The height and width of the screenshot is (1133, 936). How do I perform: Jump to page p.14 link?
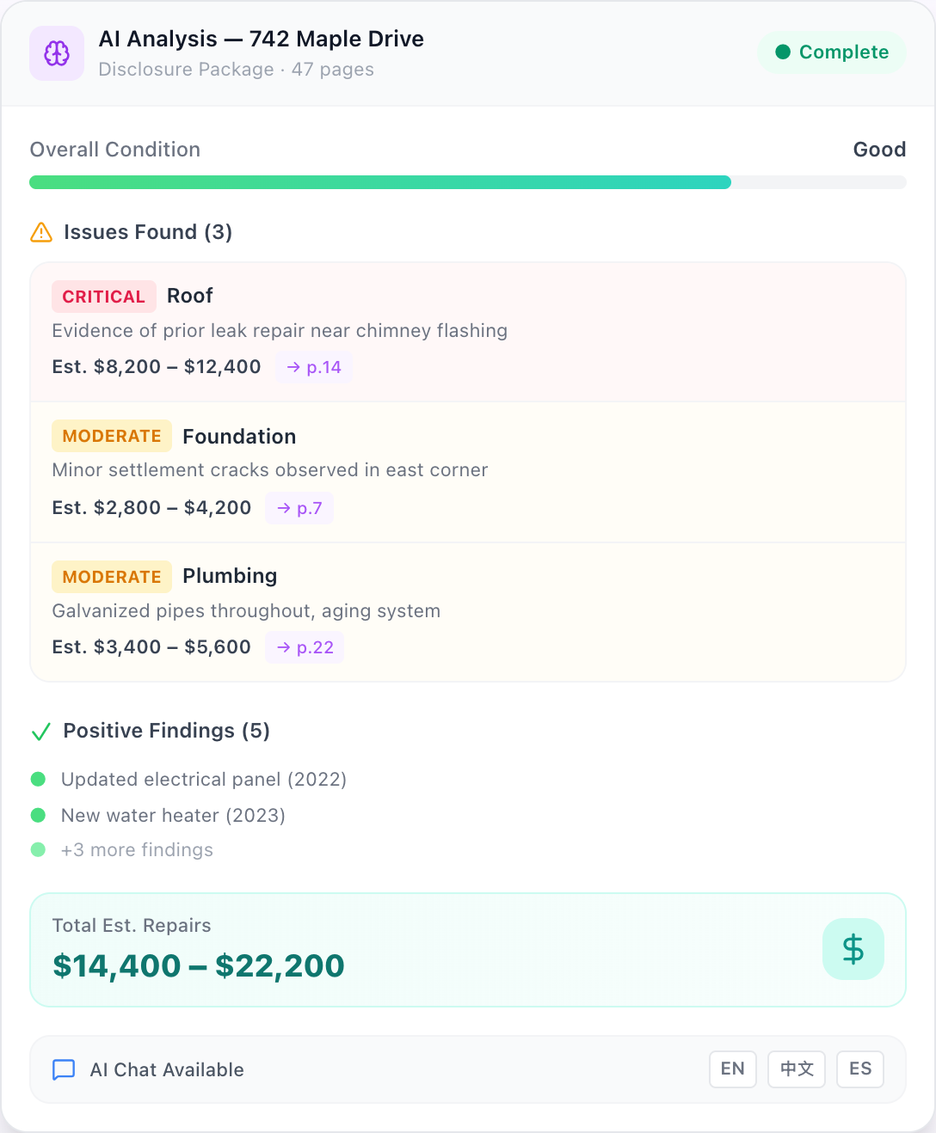315,367
